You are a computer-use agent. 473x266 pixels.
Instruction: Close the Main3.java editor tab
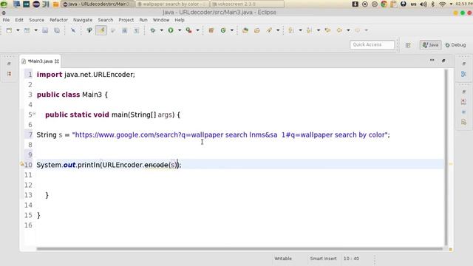pos(57,61)
